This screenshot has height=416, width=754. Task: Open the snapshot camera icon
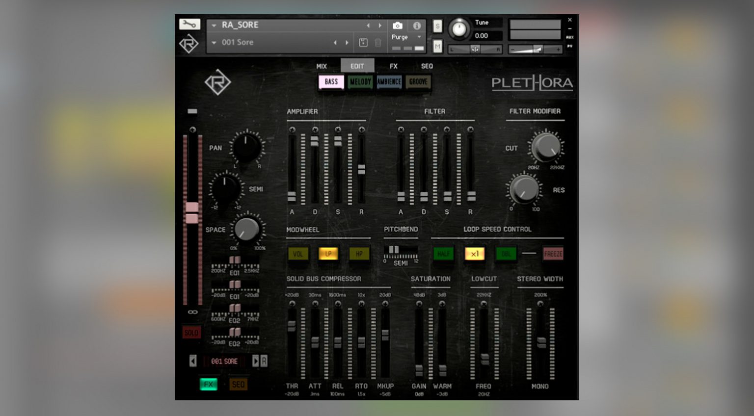398,26
